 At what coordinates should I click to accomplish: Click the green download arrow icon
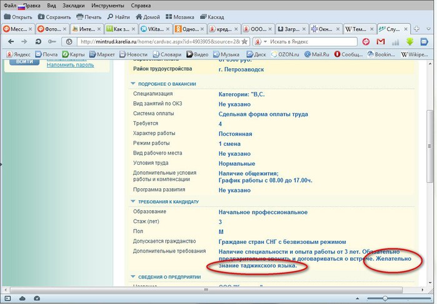[x=409, y=42]
